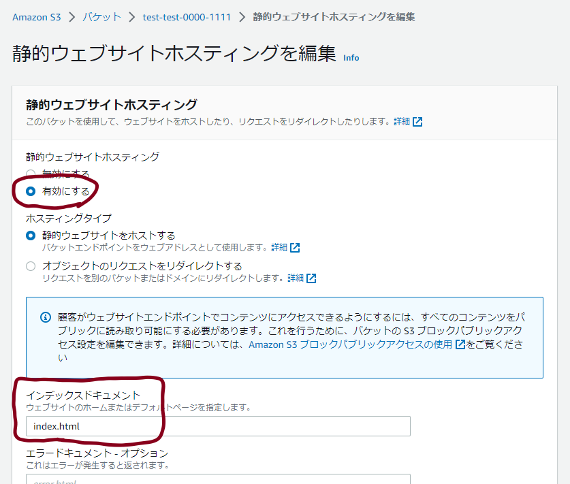Go to the バケット breadcrumb link
The width and height of the screenshot is (570, 484).
tap(101, 17)
